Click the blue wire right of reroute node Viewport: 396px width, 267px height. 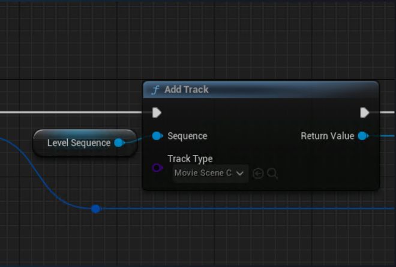point(240,208)
